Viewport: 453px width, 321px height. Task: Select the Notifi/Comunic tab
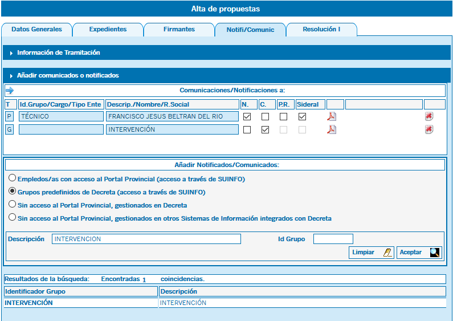(x=250, y=30)
